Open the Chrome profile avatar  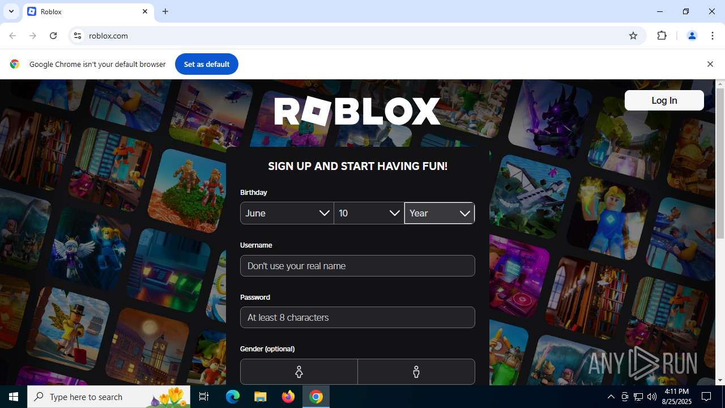tap(692, 36)
